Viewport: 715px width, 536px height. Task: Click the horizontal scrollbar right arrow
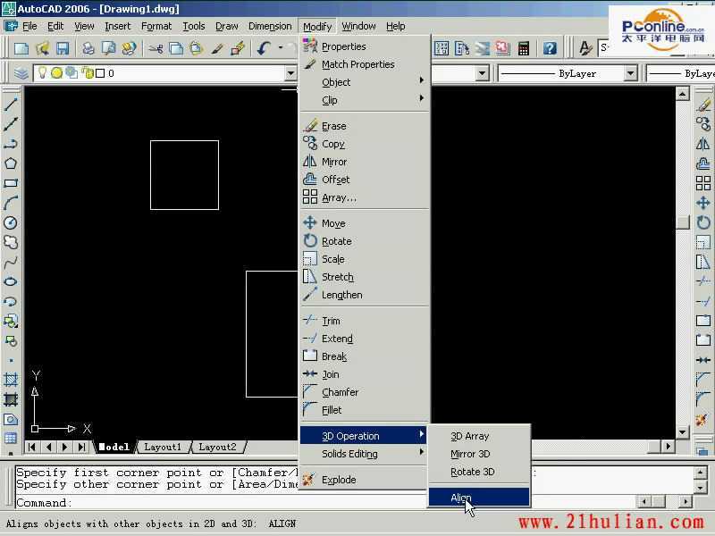(668, 446)
